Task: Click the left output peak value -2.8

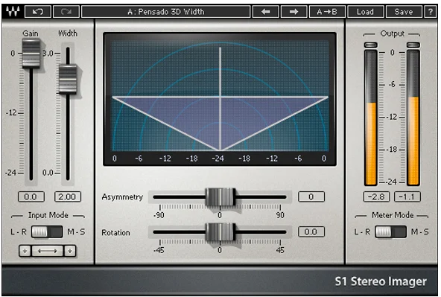Action: [x=376, y=197]
